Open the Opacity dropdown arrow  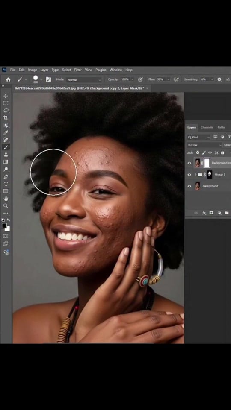point(133,79)
